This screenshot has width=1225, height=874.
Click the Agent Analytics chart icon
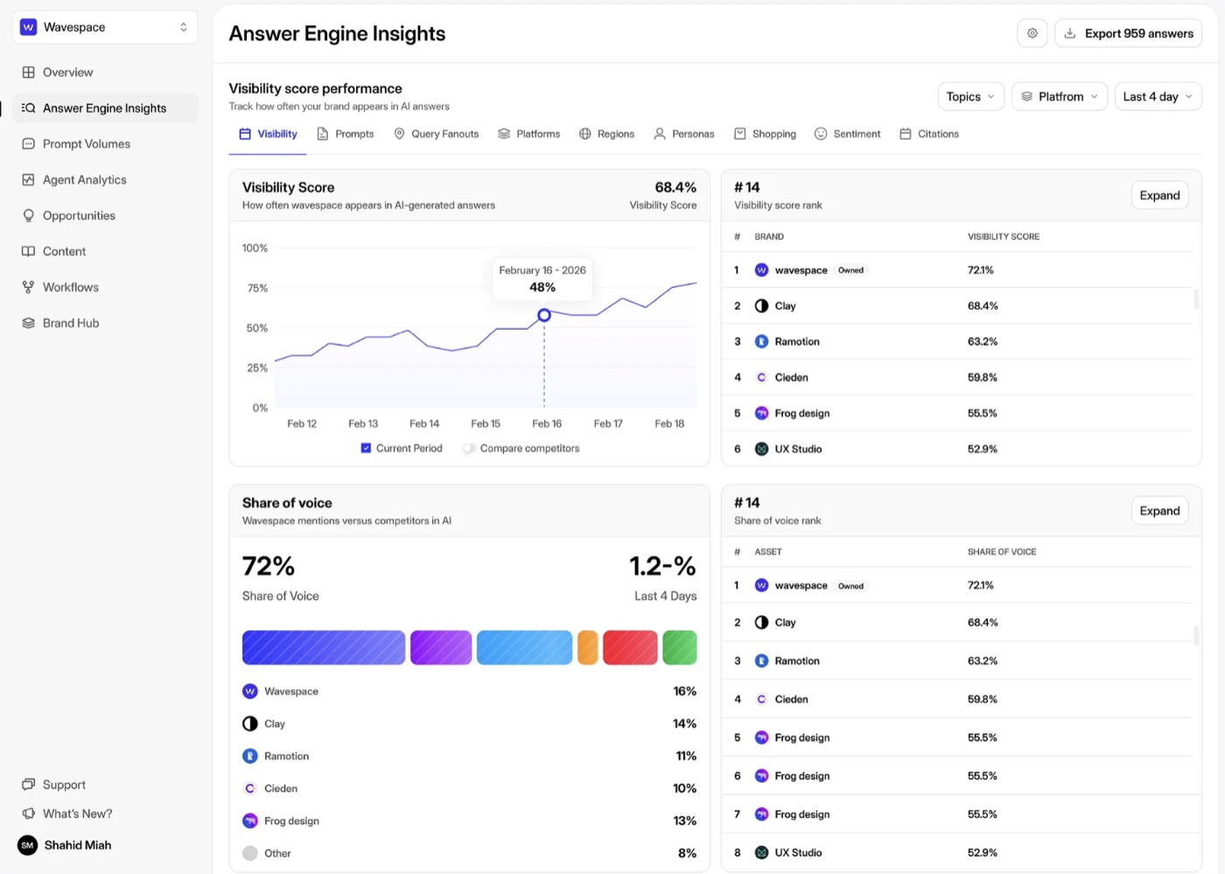point(29,180)
